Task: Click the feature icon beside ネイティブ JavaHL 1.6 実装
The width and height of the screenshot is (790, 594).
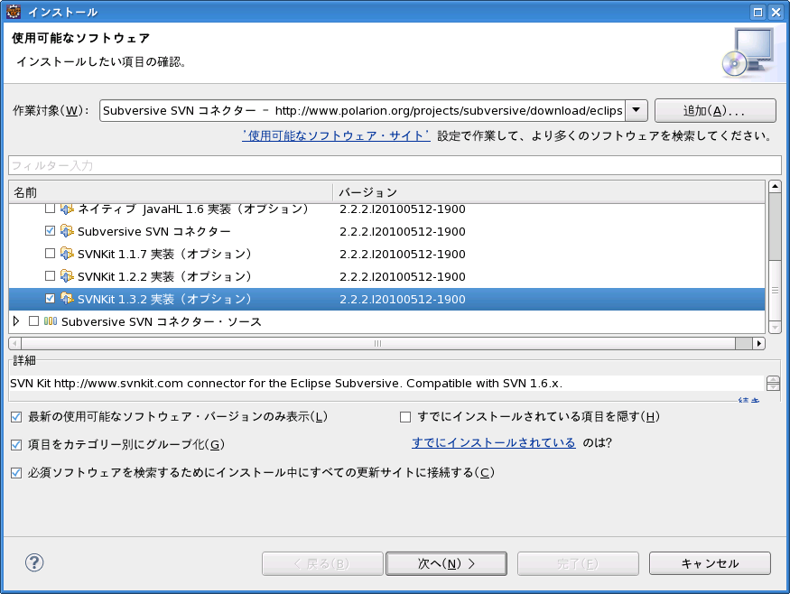Action: 67,209
